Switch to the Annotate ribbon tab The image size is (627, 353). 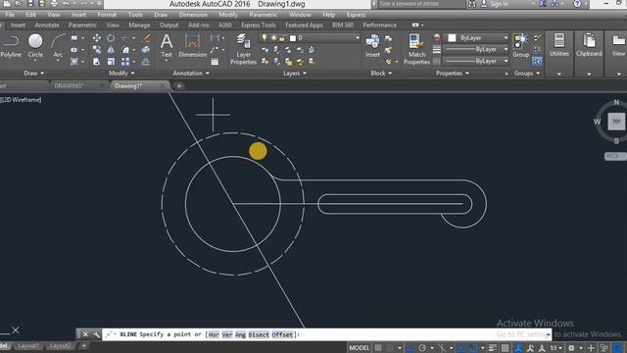pyautogui.click(x=47, y=25)
